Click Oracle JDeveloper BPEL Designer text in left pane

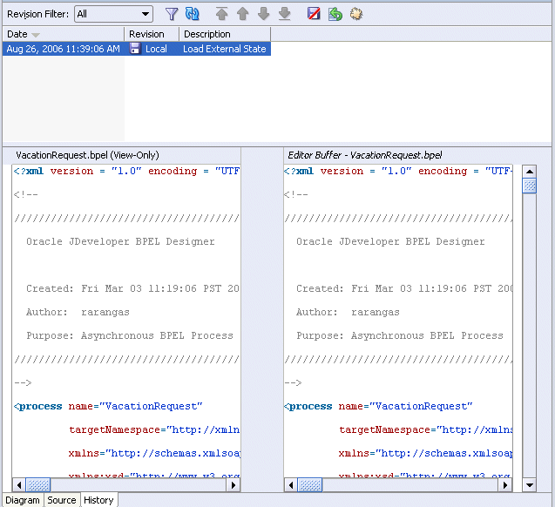pyautogui.click(x=120, y=241)
